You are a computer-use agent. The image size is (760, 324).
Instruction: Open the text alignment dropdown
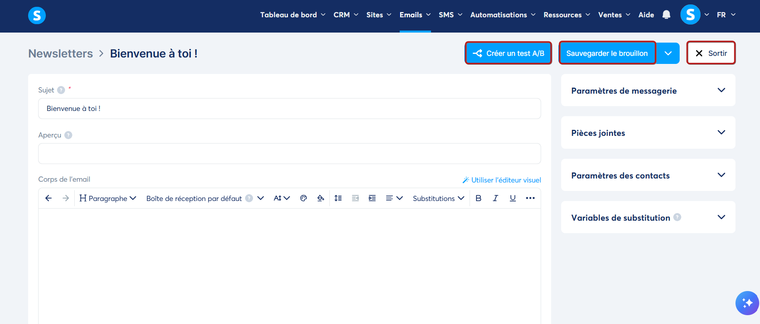click(x=394, y=198)
